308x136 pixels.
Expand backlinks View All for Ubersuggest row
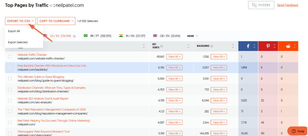click(219, 133)
